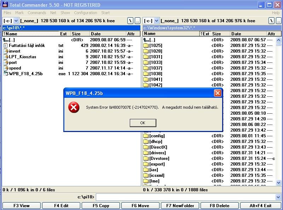Select the [icsxml] folder icon
This screenshot has width=283, height=210.
pos(146,175)
